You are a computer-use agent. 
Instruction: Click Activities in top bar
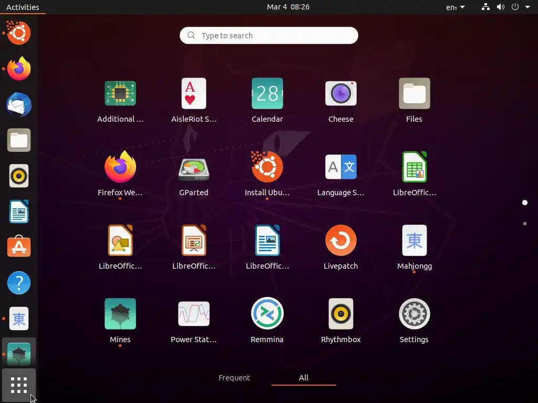pyautogui.click(x=23, y=7)
